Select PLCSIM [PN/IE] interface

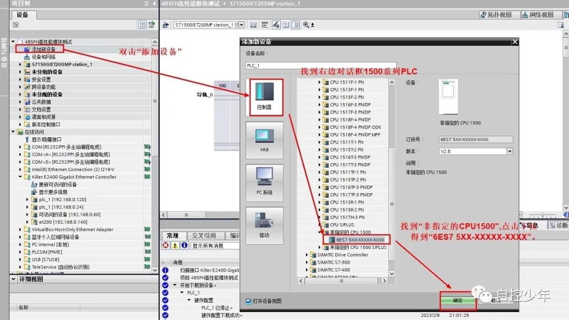click(x=46, y=252)
